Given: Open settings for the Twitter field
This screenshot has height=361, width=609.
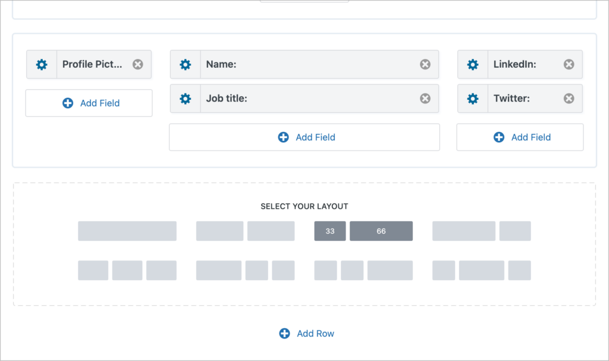Looking at the screenshot, I should coord(473,98).
